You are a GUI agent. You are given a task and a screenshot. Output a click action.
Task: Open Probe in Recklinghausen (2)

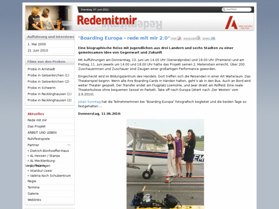[x=50, y=100]
